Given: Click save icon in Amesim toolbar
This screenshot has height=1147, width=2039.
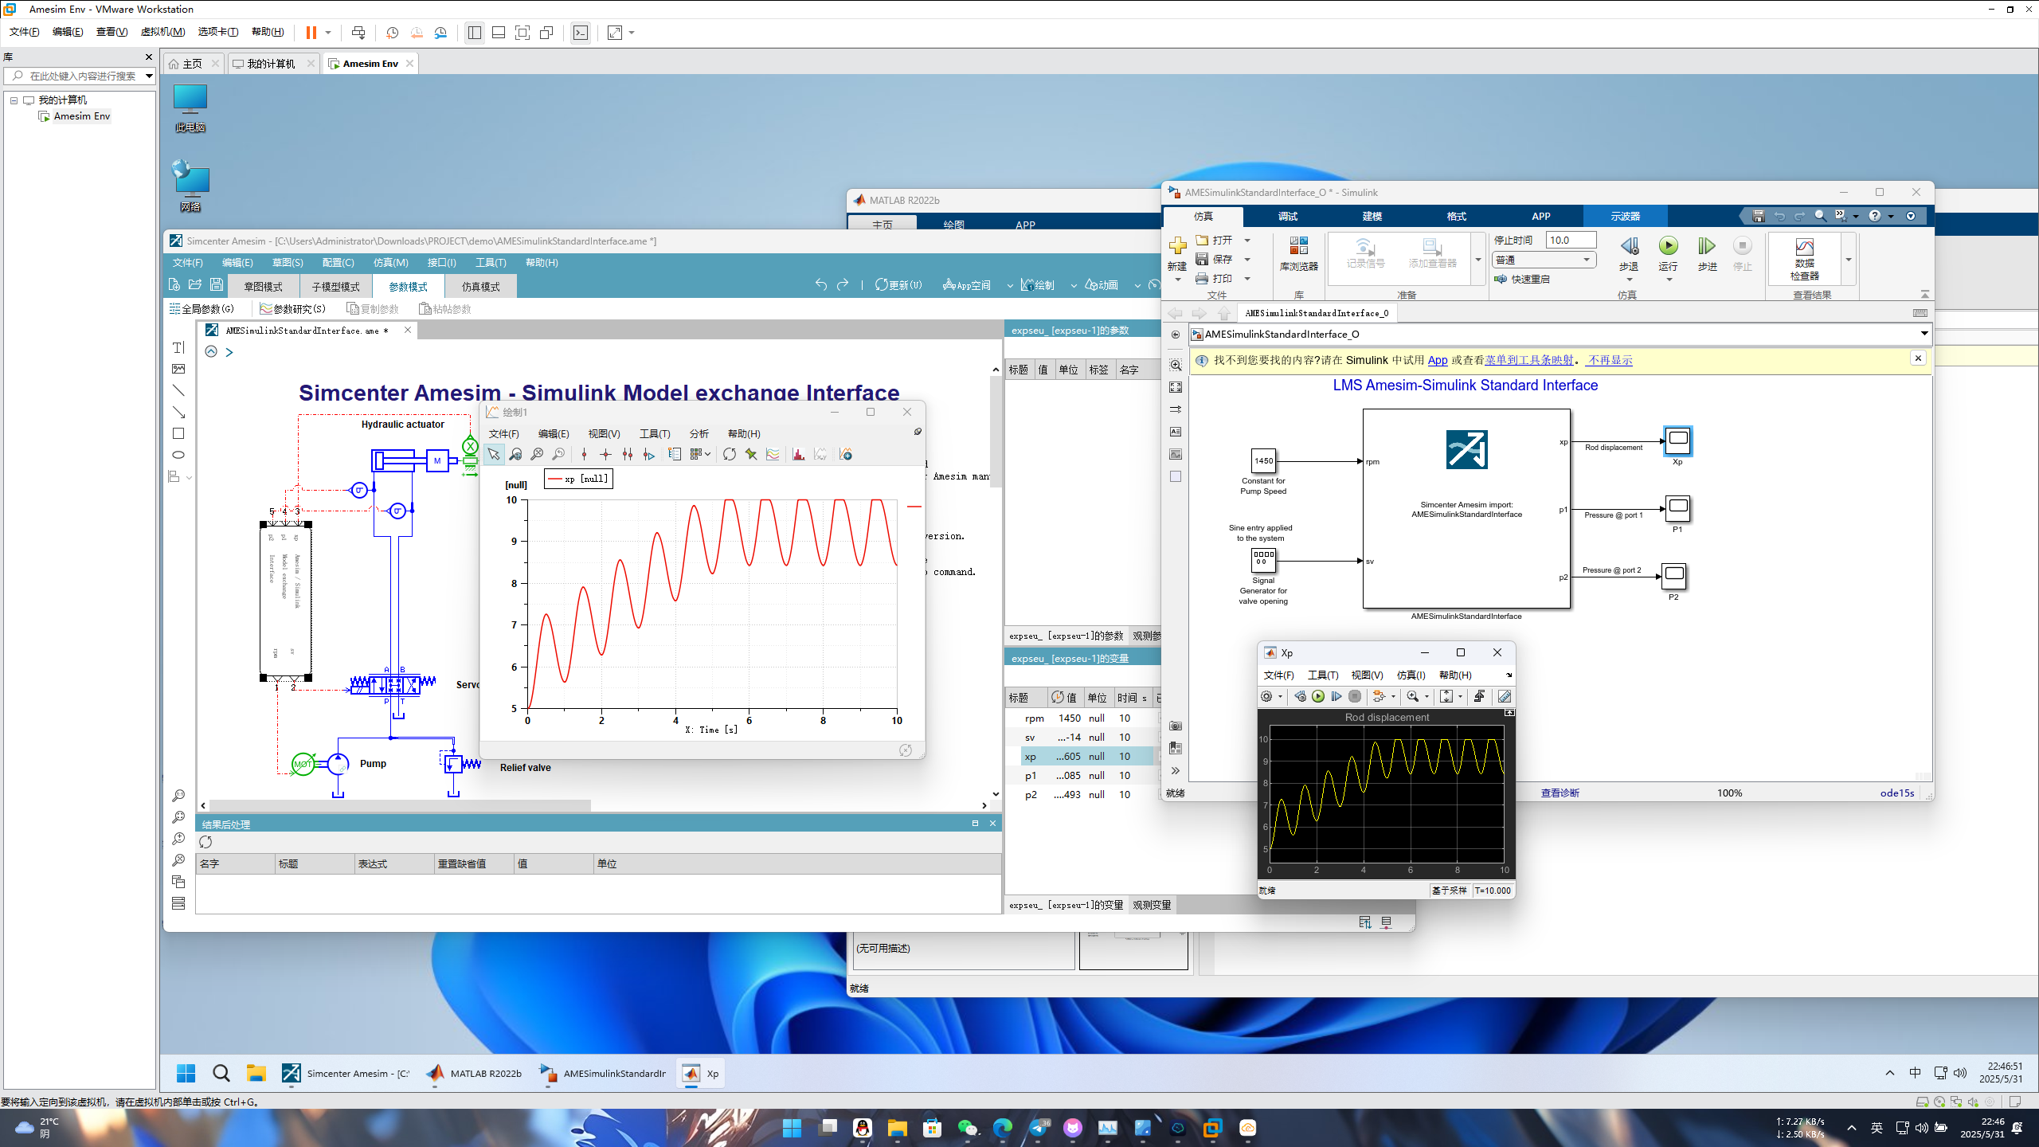Looking at the screenshot, I should pos(217,284).
